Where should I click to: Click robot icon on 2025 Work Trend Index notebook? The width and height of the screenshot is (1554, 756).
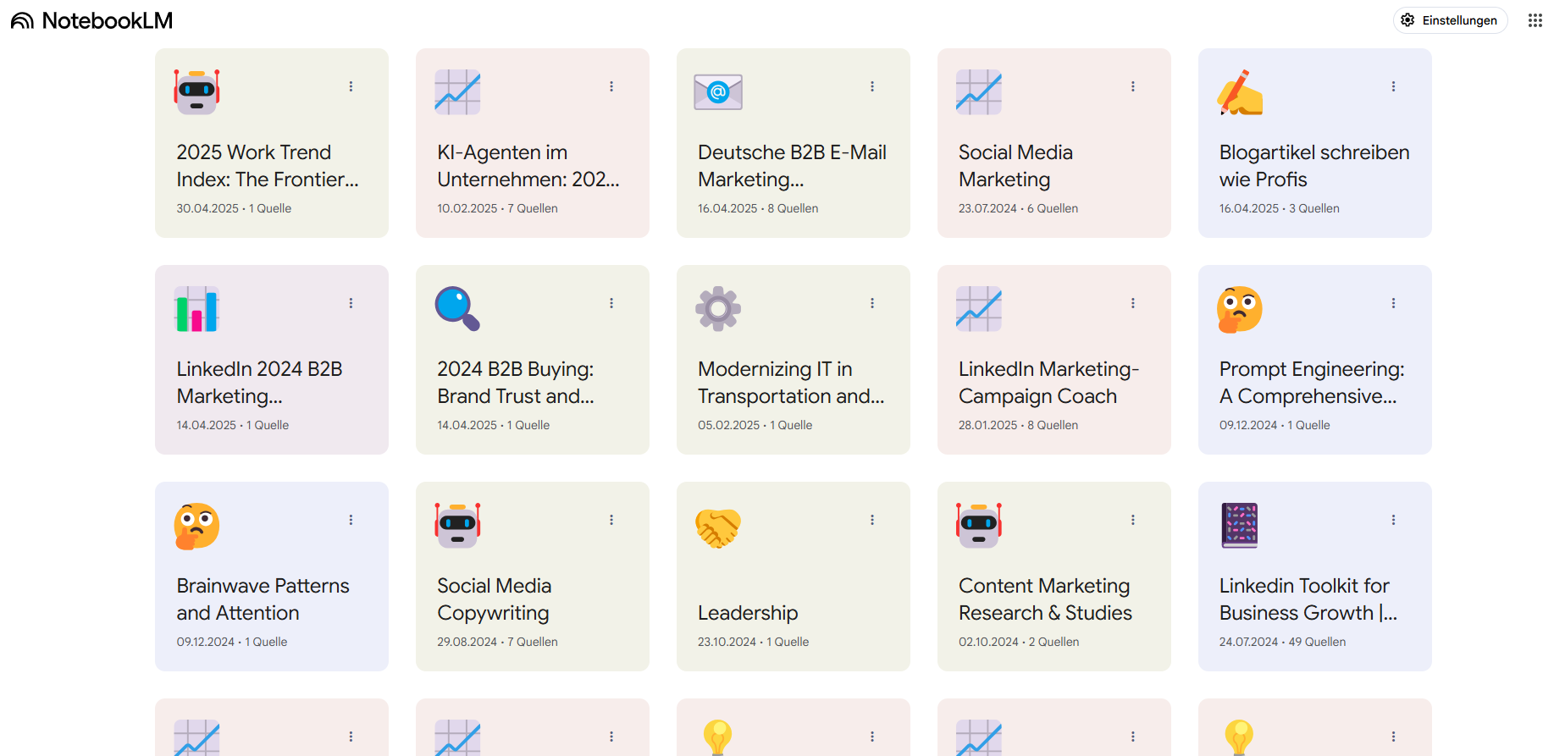196,91
